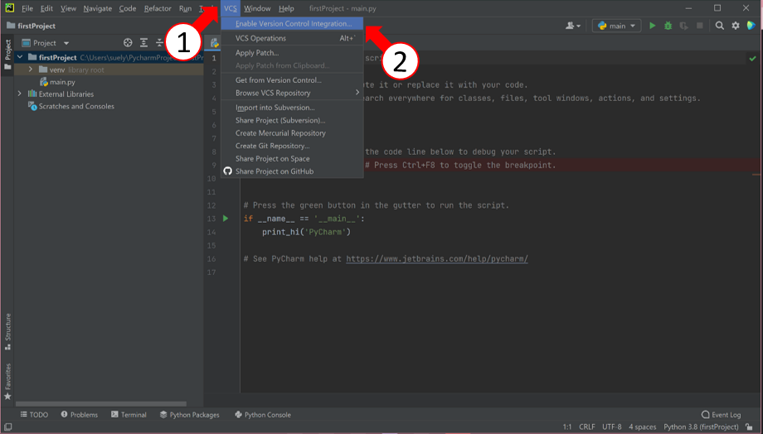Change the CRLF line separator
Screen dimensions: 763x434
587,427
